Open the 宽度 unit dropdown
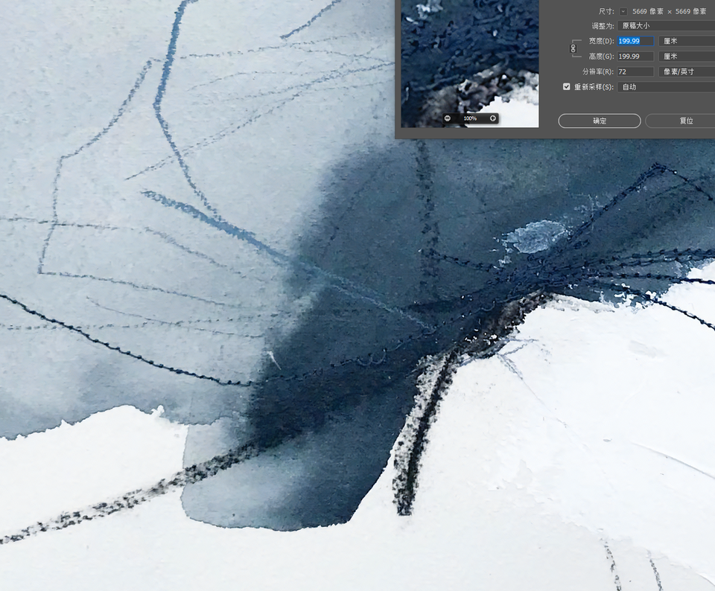 point(687,41)
